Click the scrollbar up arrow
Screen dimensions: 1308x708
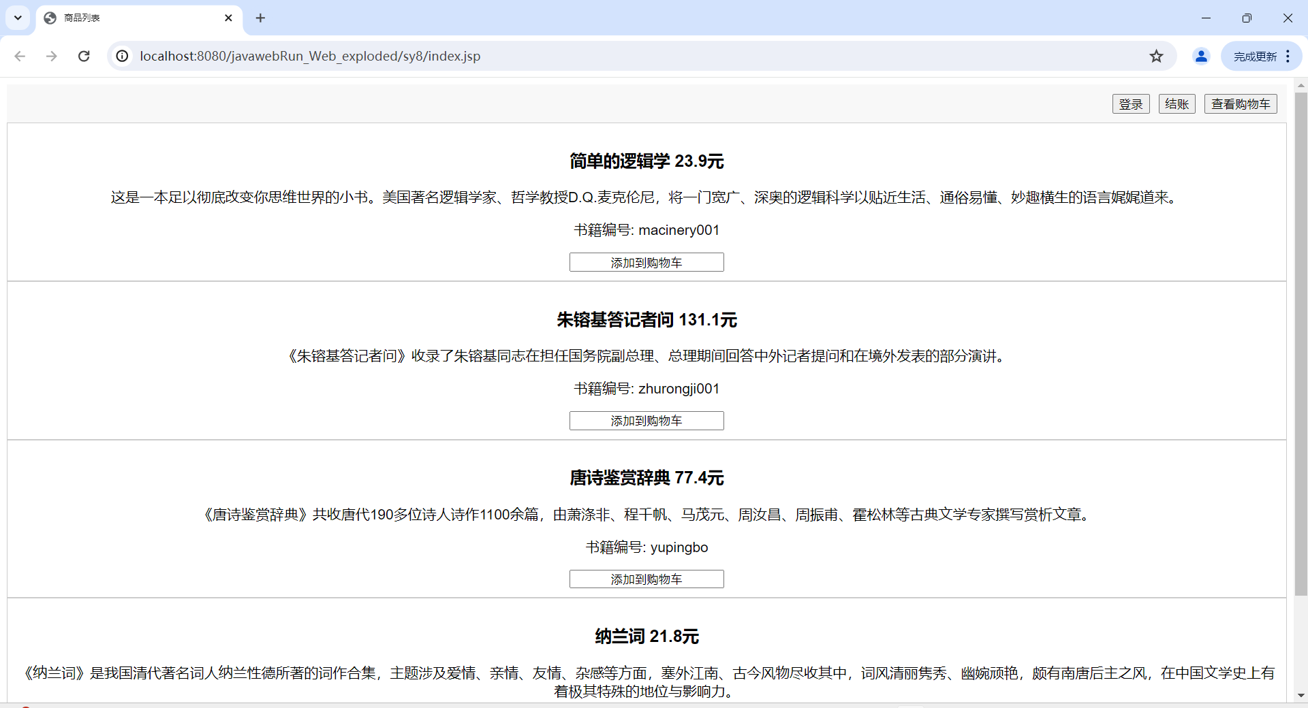(x=1301, y=85)
